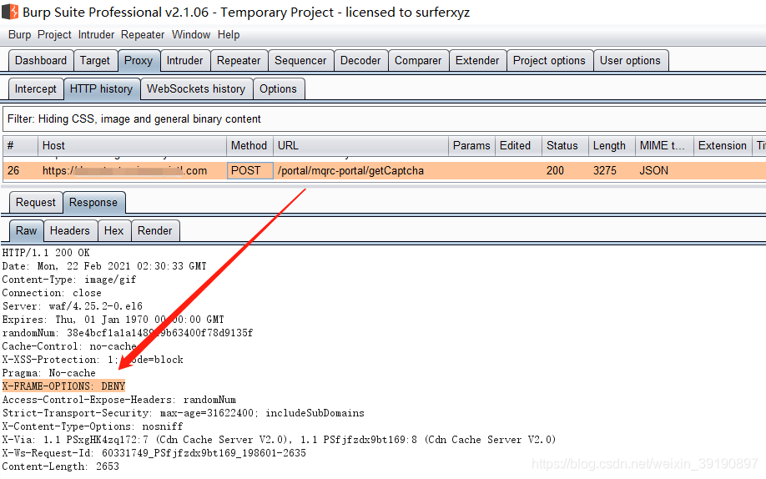Select the Response tab
Image resolution: width=766 pixels, height=479 pixels.
tap(93, 202)
